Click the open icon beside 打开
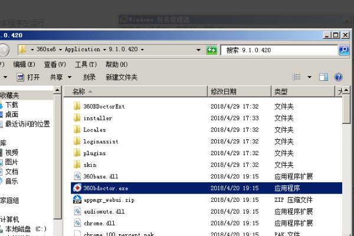Screen dimensions: 354x236 [20, 77]
